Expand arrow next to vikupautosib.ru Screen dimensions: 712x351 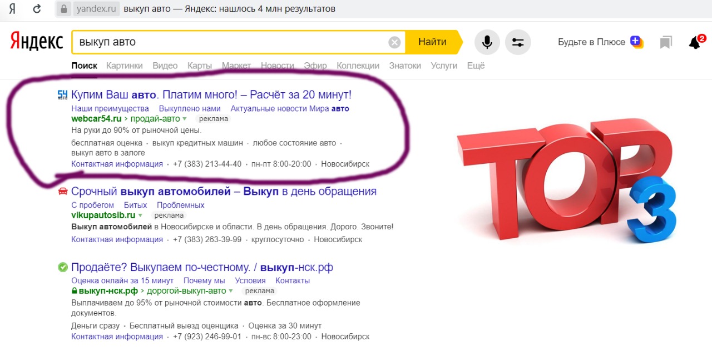[x=140, y=215]
